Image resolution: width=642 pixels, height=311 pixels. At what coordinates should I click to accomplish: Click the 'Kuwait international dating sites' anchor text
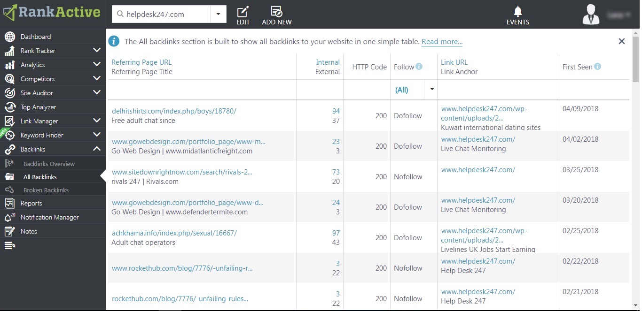491,128
